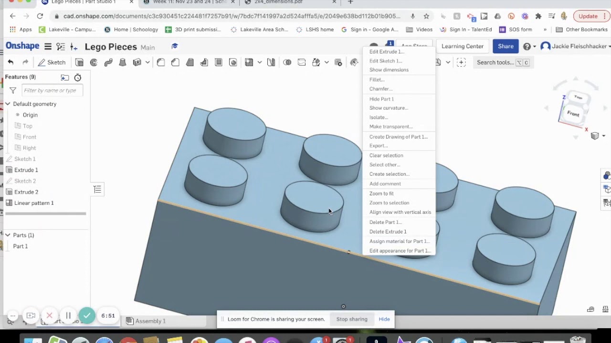Switch to the Assembly 1 tab
The image size is (611, 343).
coord(146,321)
